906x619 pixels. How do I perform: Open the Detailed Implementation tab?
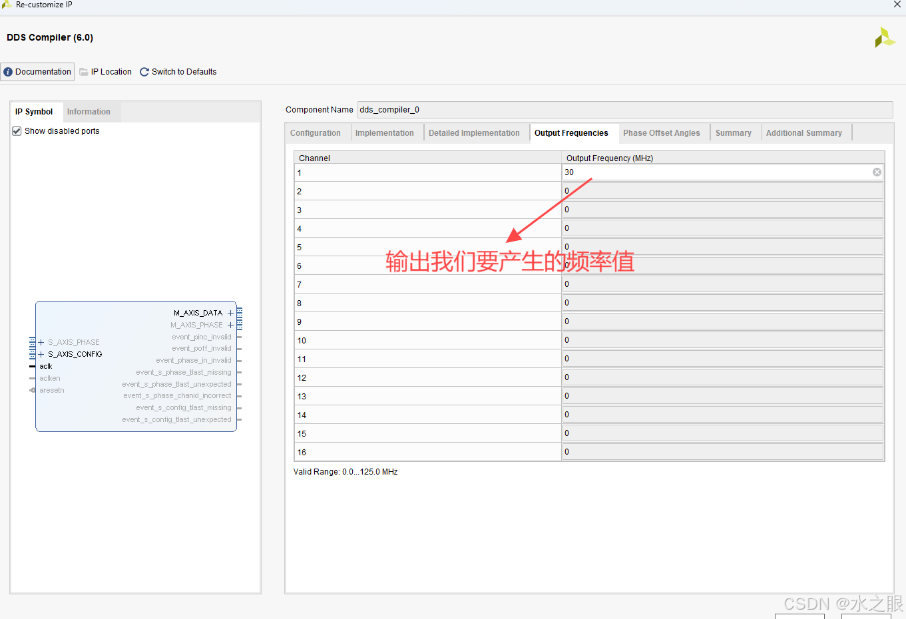[474, 133]
